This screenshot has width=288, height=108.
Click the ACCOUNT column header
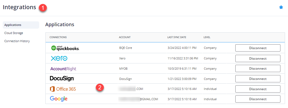(125, 37)
